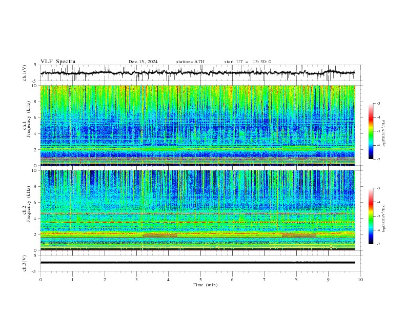Click the "ch.1 Frequency (kHz)" axis label

(x=27, y=119)
